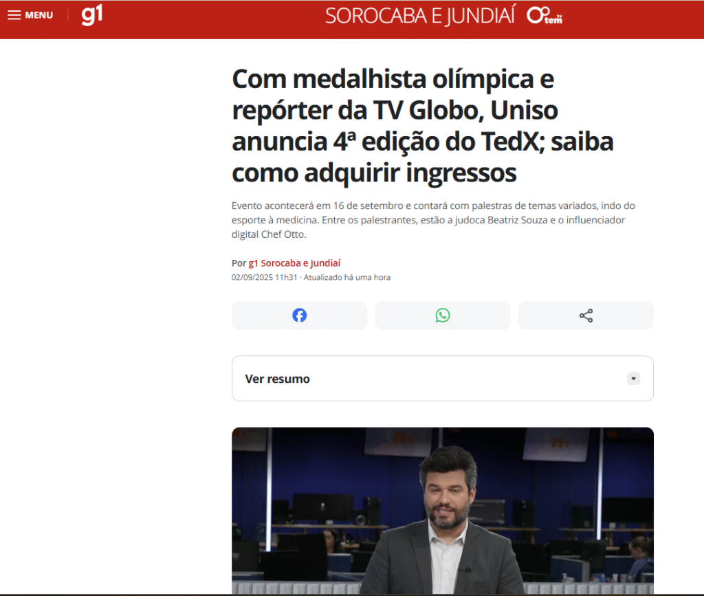
Task: Open the Sorocaba e Jundiaí section title
Action: (420, 16)
